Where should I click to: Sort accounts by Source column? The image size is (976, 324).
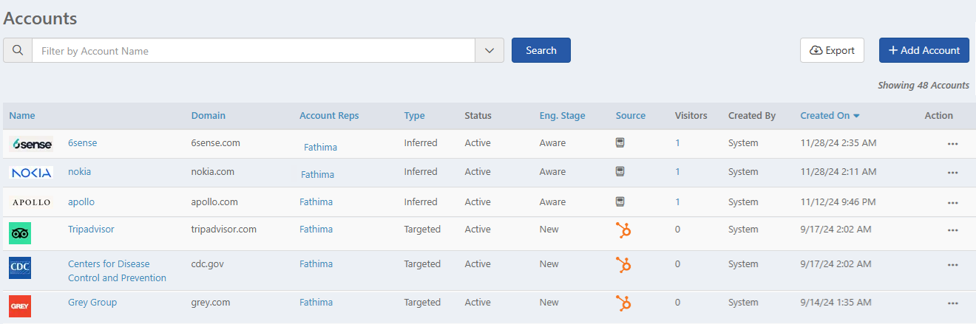(x=631, y=116)
